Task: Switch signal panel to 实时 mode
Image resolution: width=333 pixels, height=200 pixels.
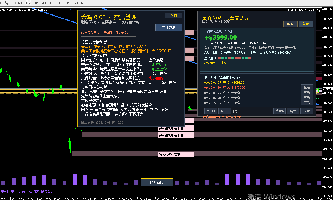Action: coord(290,24)
